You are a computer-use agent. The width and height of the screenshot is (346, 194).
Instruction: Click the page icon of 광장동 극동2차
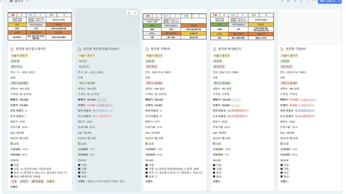(282, 49)
